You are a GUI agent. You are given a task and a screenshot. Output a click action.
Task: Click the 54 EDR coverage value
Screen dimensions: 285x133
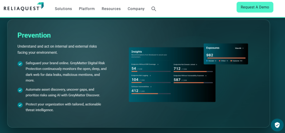point(134,69)
